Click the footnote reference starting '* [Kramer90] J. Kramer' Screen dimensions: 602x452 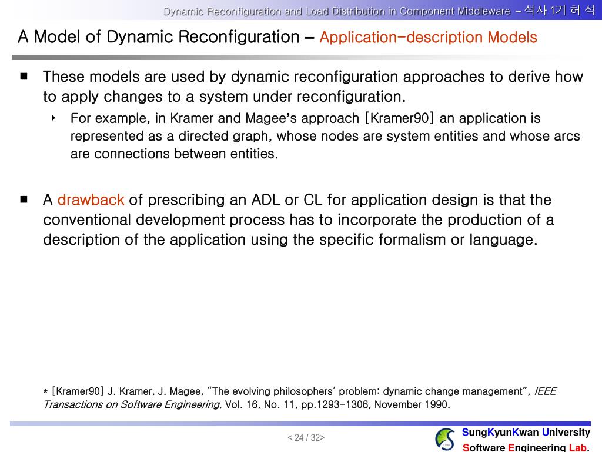tap(299, 398)
